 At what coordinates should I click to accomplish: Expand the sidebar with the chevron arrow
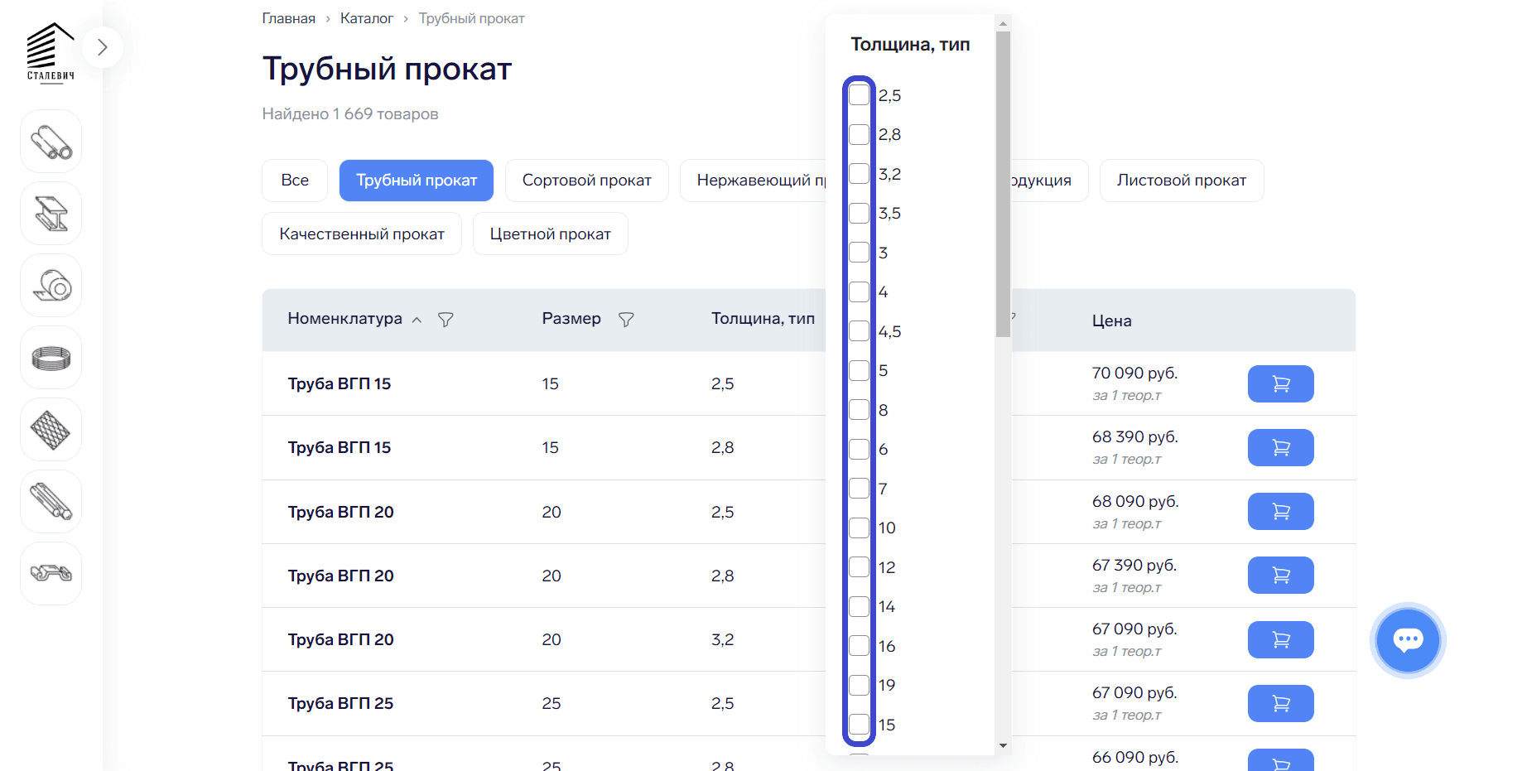tap(102, 47)
